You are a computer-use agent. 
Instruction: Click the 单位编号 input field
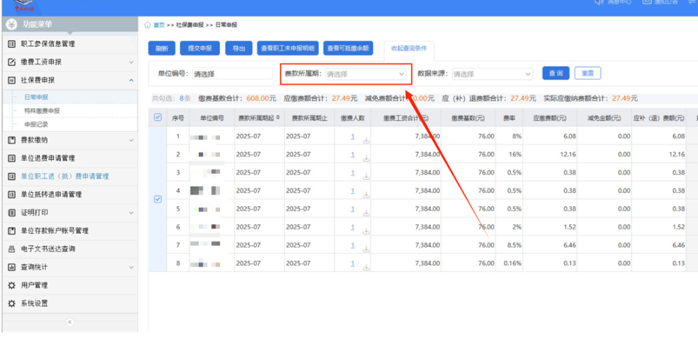pos(231,74)
